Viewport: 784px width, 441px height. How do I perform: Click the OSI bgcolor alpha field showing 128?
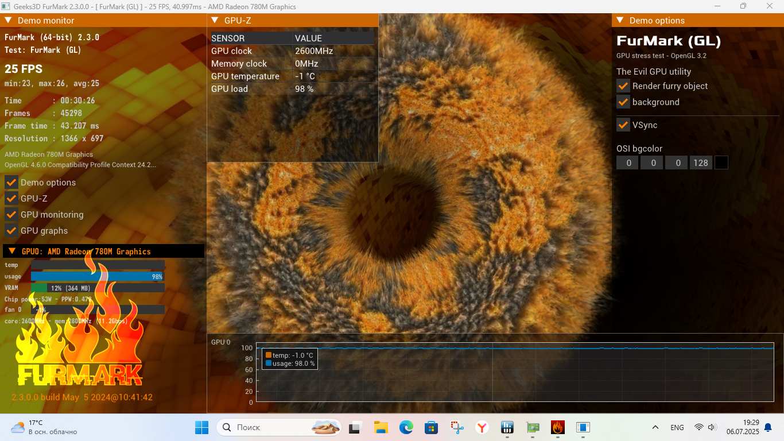(701, 163)
